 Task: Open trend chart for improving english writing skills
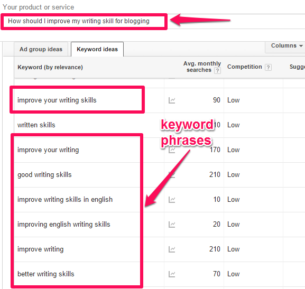pos(172,225)
